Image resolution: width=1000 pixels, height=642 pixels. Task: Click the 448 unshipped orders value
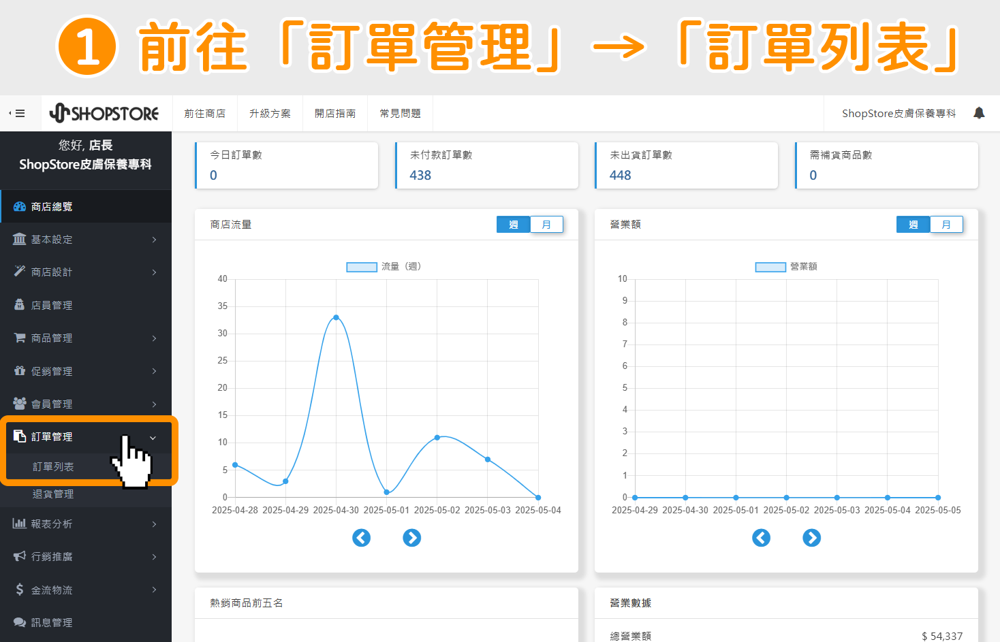[621, 176]
